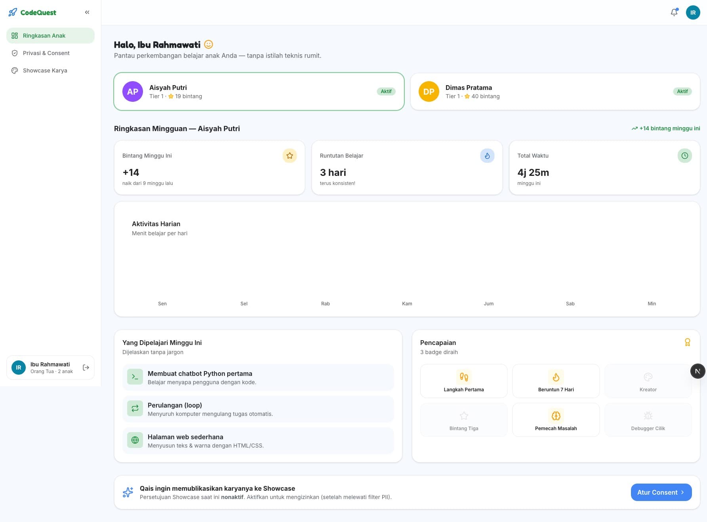Screen dimensions: 707x522
Task: Go to Privasi & Consent page
Action: point(50,53)
